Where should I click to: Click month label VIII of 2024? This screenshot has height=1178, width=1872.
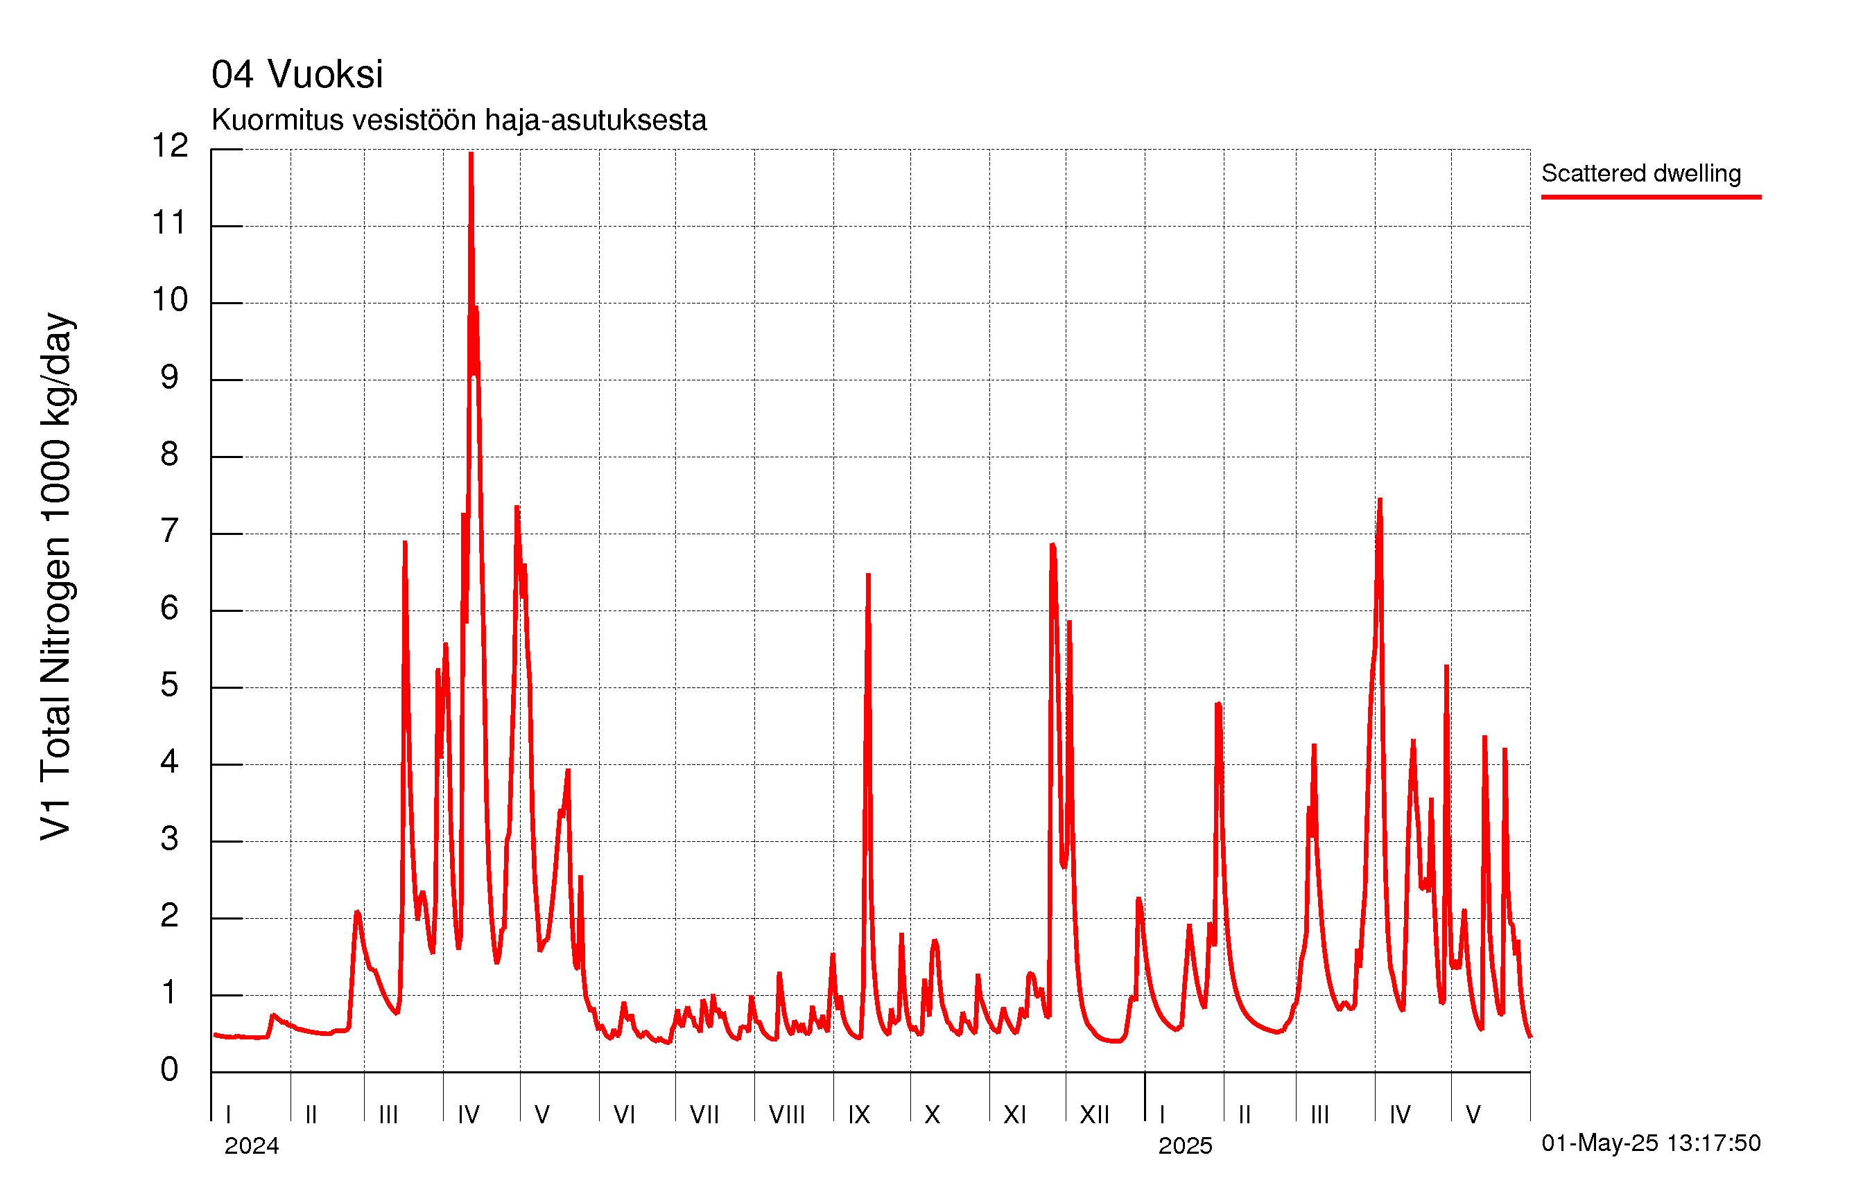pos(787,1115)
